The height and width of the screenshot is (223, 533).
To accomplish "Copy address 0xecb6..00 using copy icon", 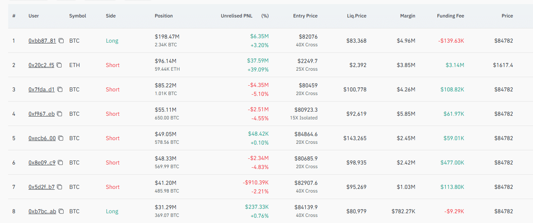I will tap(61, 138).
